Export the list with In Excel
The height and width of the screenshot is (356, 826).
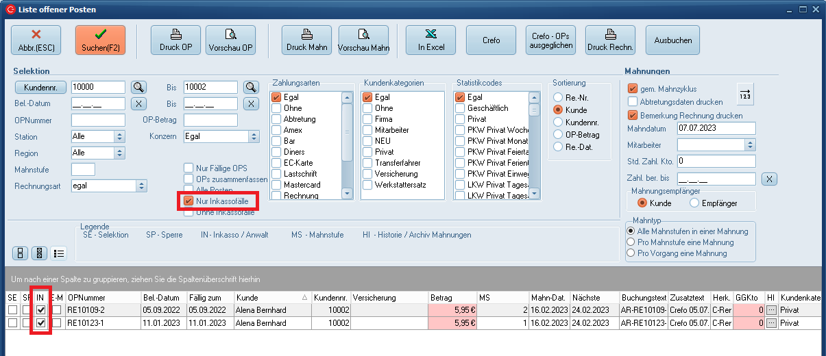coord(430,40)
